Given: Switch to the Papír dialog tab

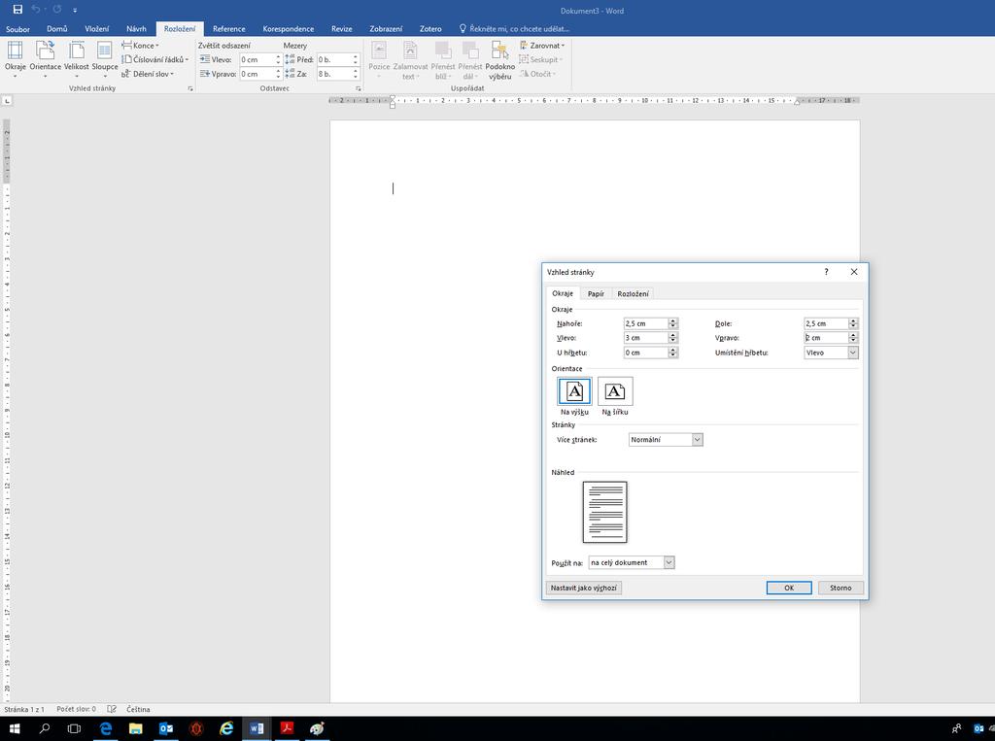Looking at the screenshot, I should coord(596,293).
